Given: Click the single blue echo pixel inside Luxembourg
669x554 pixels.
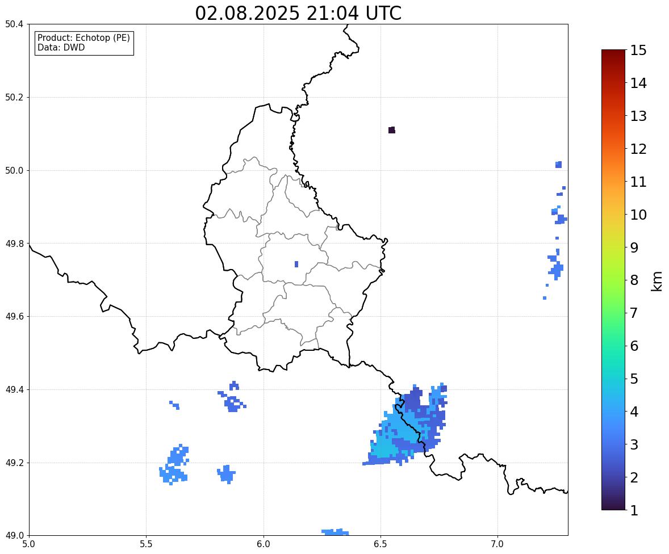Looking at the screenshot, I should (x=296, y=264).
